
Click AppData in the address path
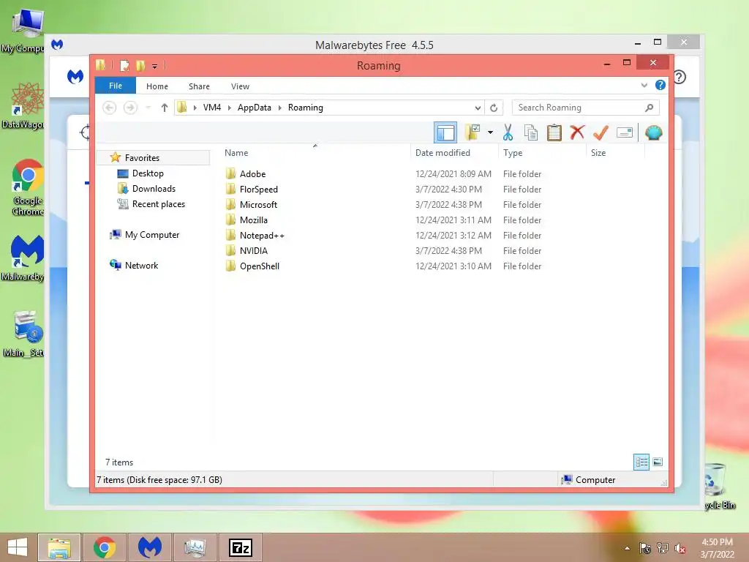[254, 108]
